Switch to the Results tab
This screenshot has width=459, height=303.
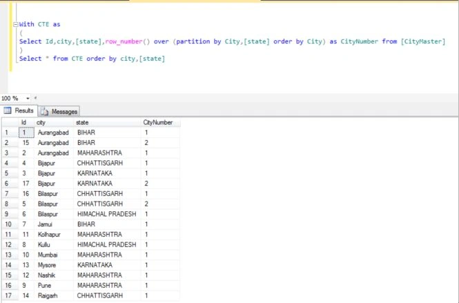click(19, 110)
